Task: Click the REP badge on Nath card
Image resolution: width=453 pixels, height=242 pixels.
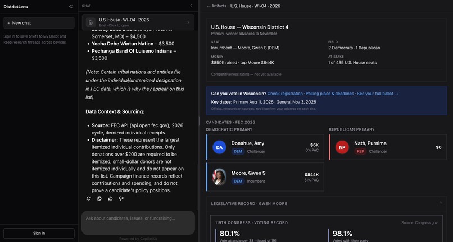Action: pyautogui.click(x=360, y=151)
